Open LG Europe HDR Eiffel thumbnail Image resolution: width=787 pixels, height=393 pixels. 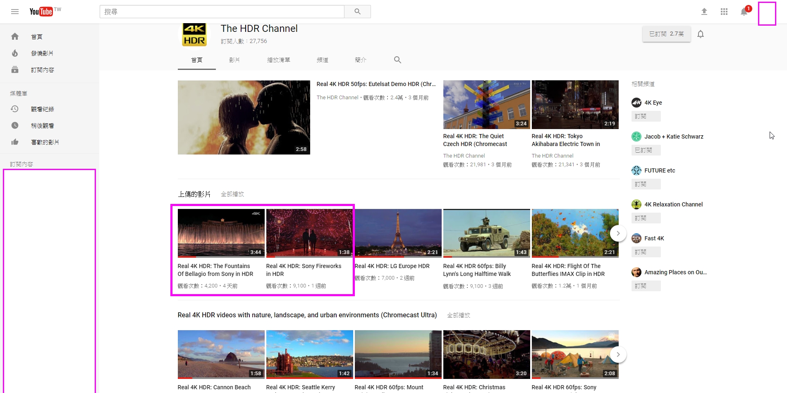coord(398,233)
